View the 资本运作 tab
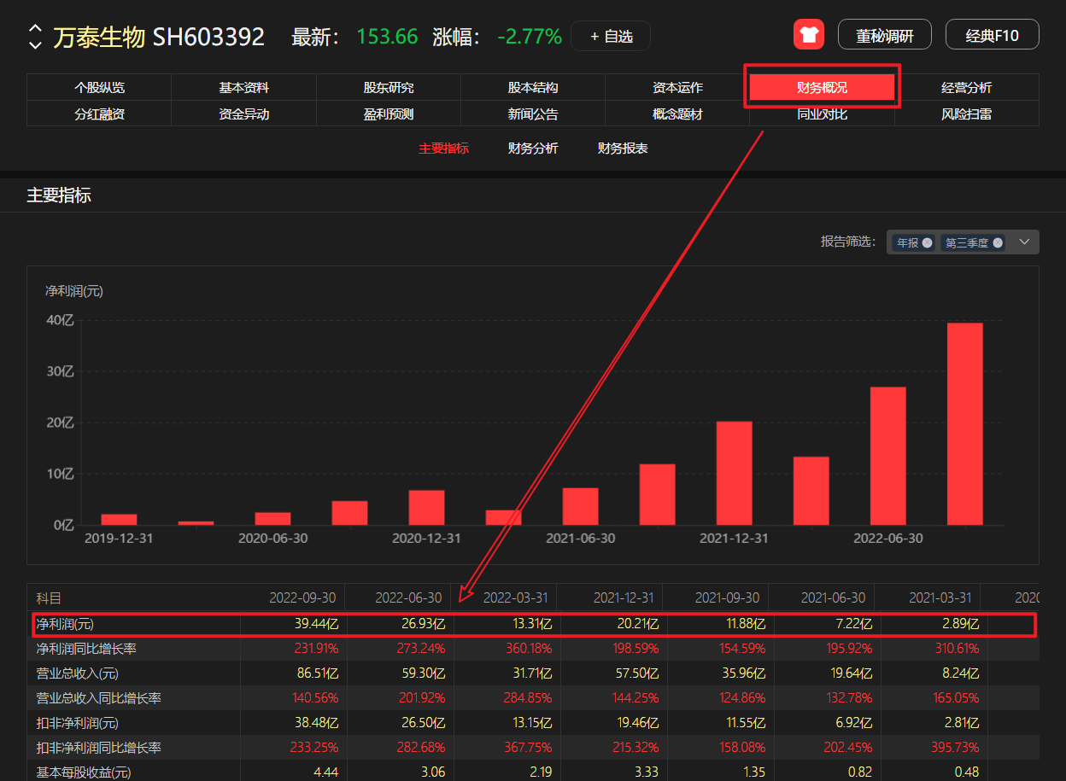This screenshot has height=781, width=1066. coord(677,87)
